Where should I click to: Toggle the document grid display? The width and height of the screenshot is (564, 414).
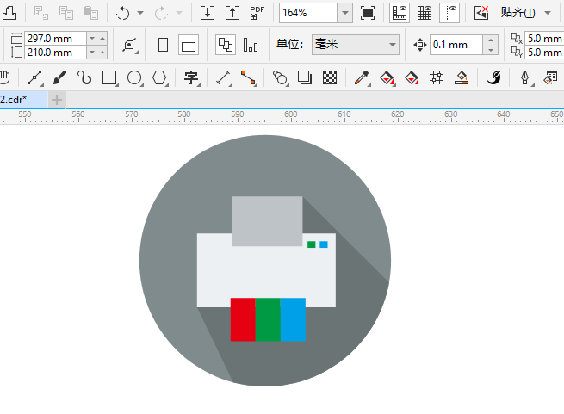[x=425, y=13]
